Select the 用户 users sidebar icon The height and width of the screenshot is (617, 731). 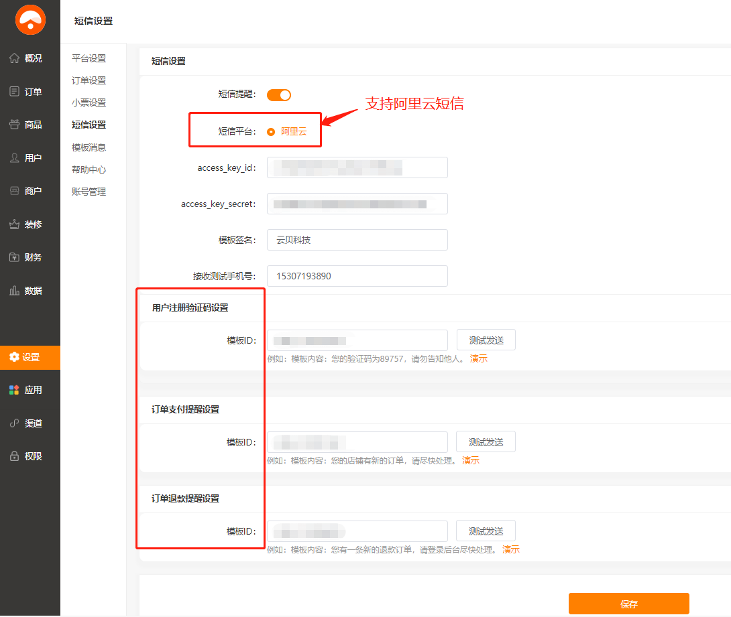pyautogui.click(x=14, y=158)
